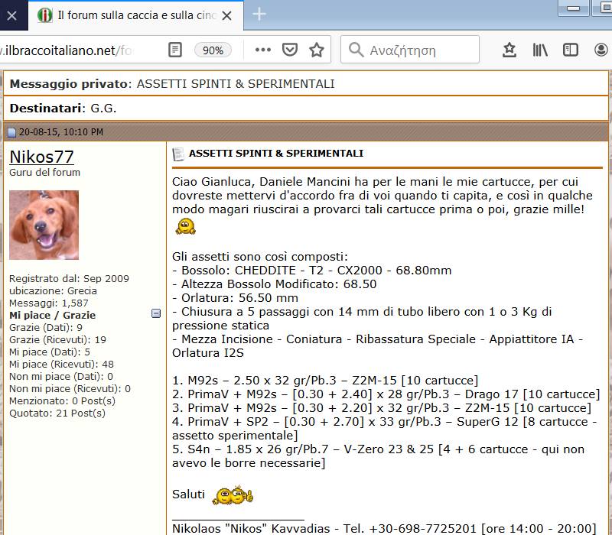The height and width of the screenshot is (535, 612).
Task: Bookmark this page with star icon
Action: (x=317, y=50)
